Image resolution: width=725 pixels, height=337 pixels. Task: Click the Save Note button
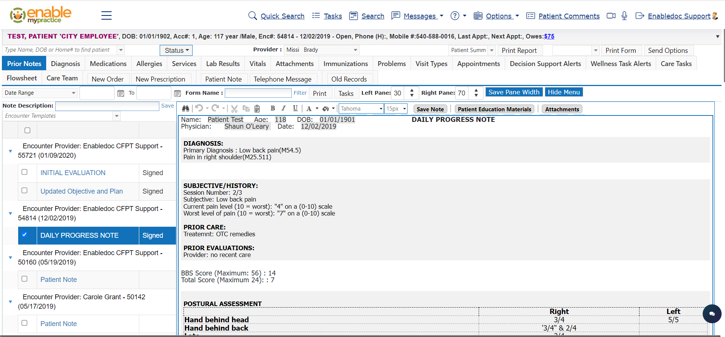[430, 109]
